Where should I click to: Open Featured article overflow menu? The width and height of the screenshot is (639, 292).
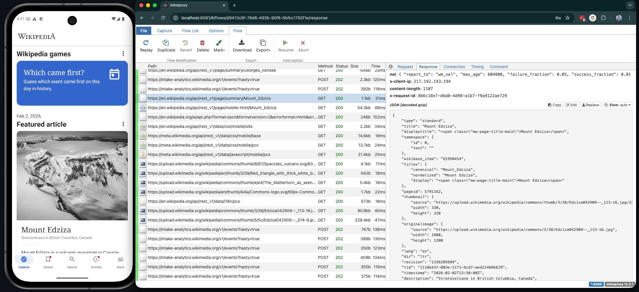[123, 124]
